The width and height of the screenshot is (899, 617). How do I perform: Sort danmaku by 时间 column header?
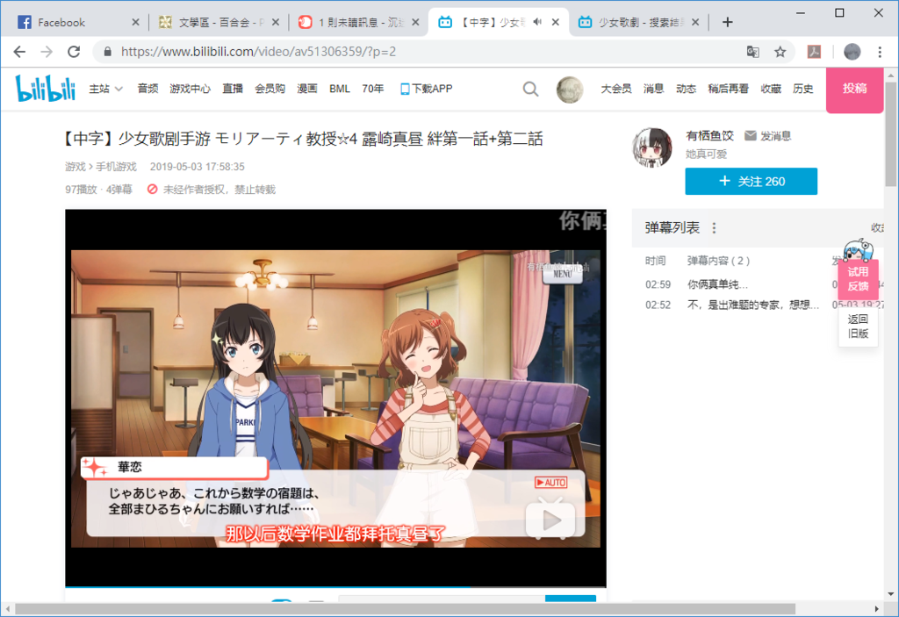tap(655, 261)
